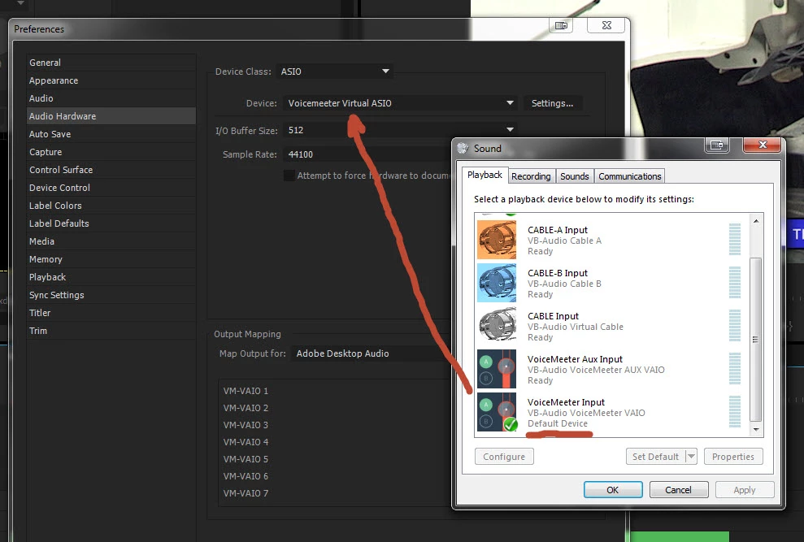Open the Device Class dropdown
Image resolution: width=804 pixels, height=542 pixels.
pos(335,72)
